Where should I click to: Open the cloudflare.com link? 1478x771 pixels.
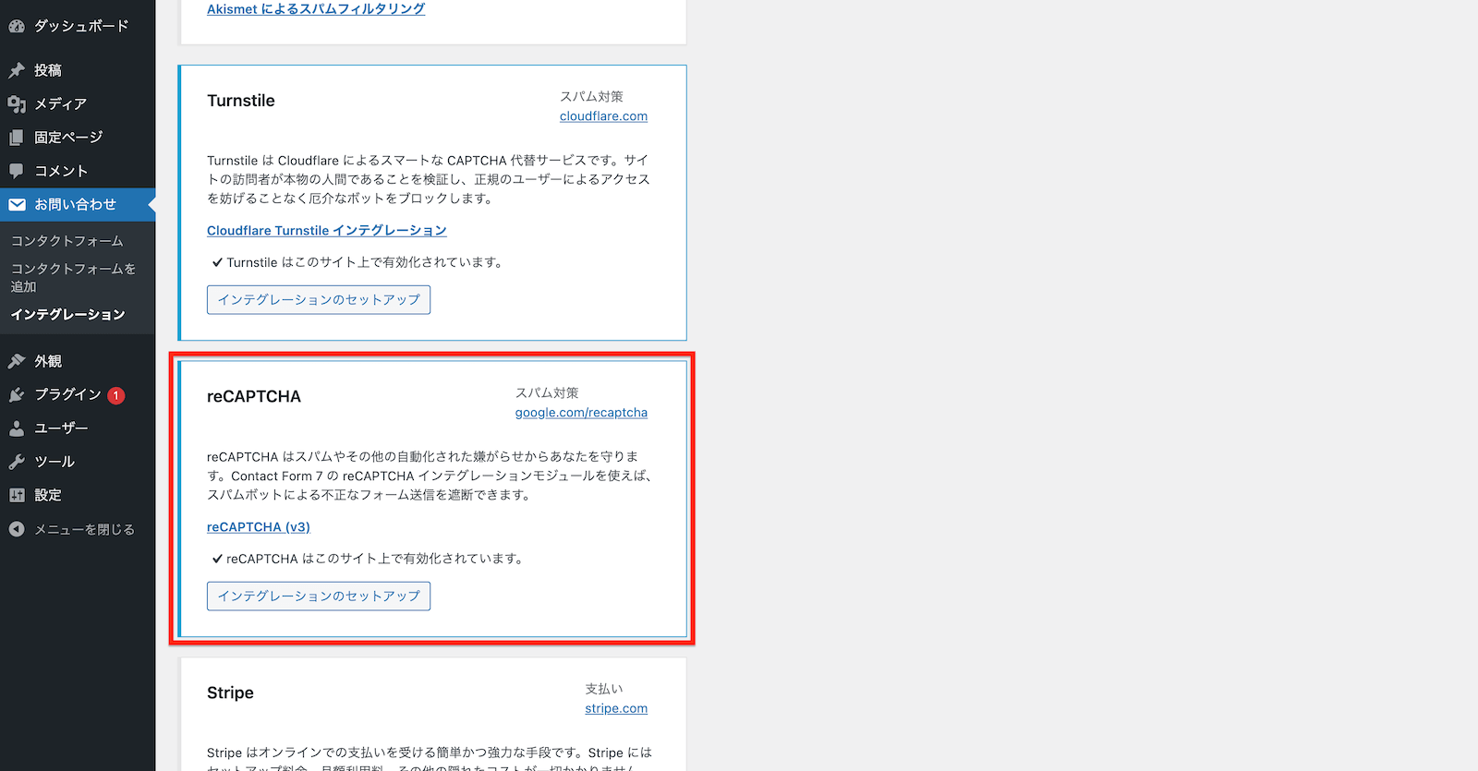603,116
